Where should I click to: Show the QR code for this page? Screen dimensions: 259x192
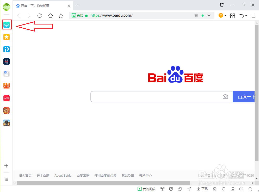pos(196,16)
